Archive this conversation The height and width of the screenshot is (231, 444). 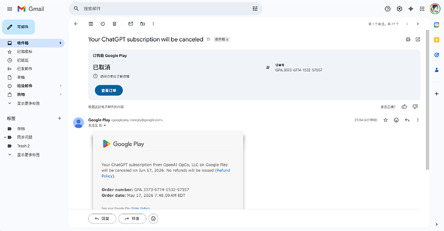tap(91, 24)
